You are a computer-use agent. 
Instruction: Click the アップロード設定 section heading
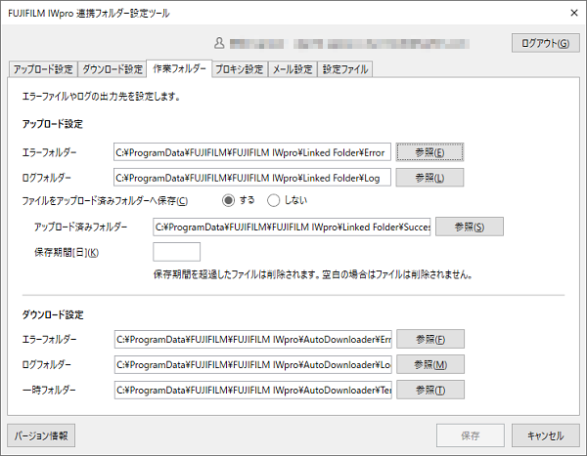pos(53,124)
